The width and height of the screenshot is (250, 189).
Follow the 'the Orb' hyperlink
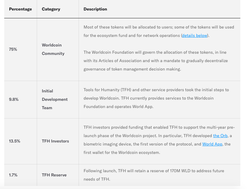tap(220, 136)
